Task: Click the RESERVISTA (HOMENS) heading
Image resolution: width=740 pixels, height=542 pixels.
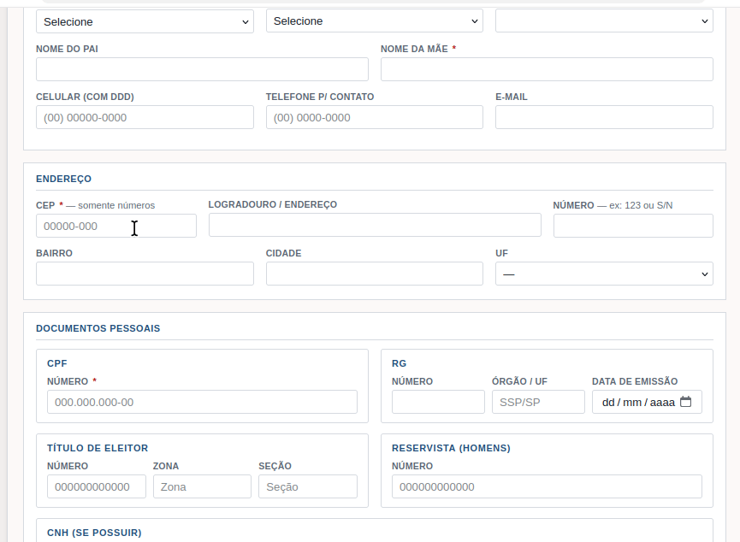Action: (451, 448)
